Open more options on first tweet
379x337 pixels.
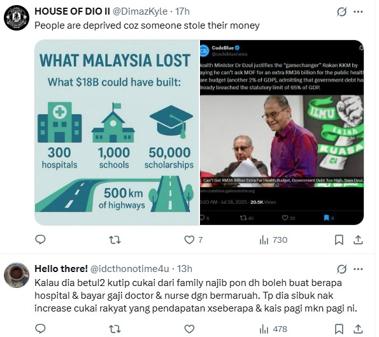(x=358, y=11)
